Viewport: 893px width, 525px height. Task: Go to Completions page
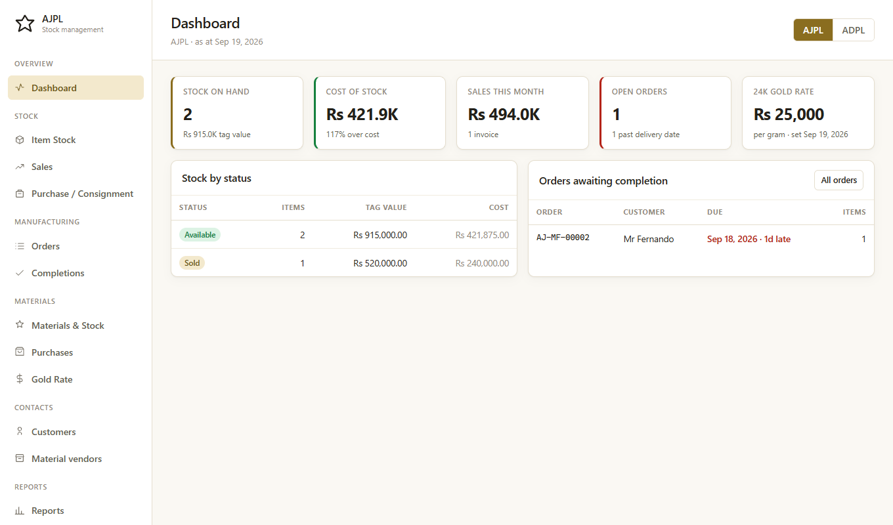[76, 273]
